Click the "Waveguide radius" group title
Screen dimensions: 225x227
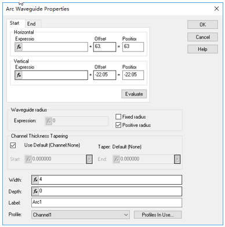click(29, 110)
